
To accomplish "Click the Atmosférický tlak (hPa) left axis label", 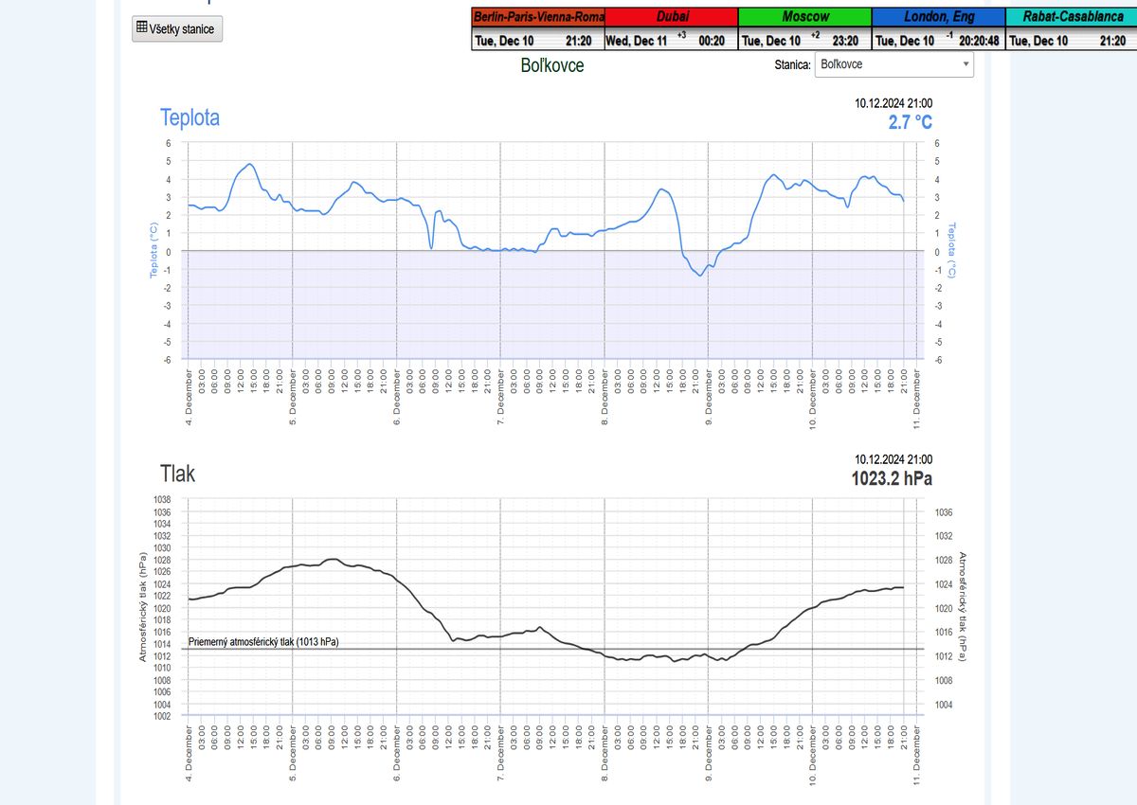I will pos(143,607).
